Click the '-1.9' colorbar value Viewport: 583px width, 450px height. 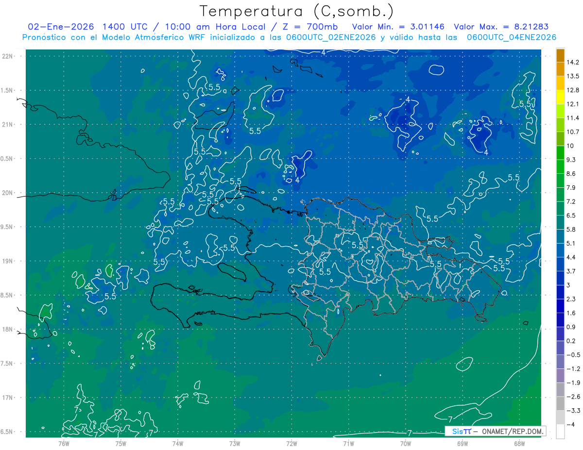pos(573,383)
